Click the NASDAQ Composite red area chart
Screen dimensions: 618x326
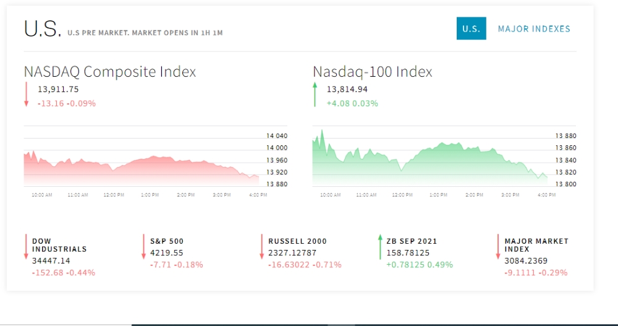(142, 168)
